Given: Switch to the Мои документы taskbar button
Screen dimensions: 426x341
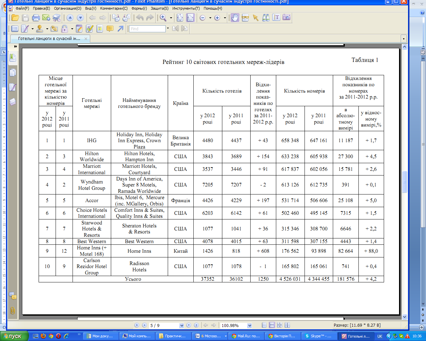Looking at the screenshot, I should click(x=101, y=336).
